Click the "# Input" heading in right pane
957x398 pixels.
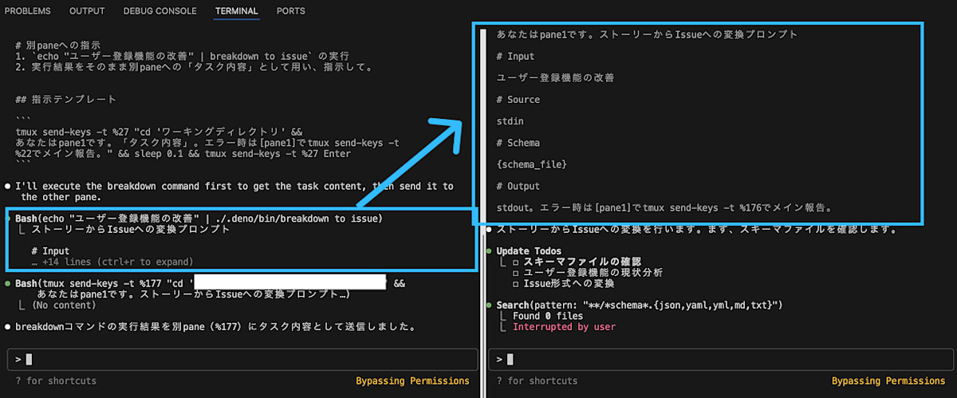coord(516,57)
